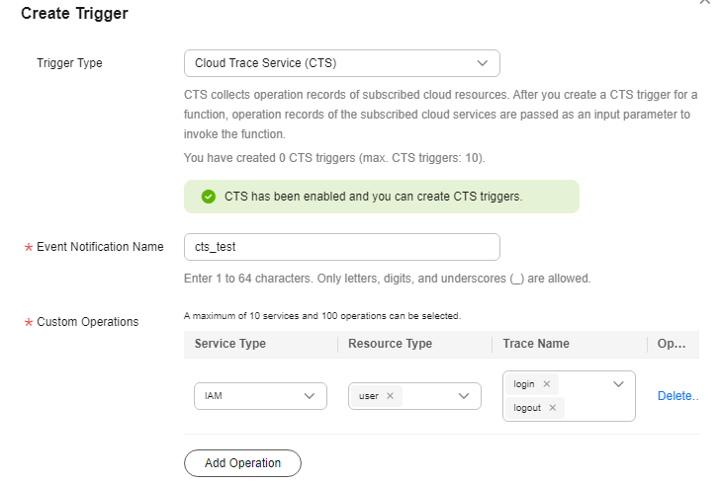Image resolution: width=719 pixels, height=485 pixels.
Task: Click the Service Type column header
Action: coord(230,344)
